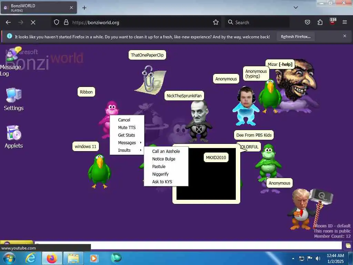Open the tracking protection shield icon
This screenshot has height=265, width=353.
tap(57, 22)
